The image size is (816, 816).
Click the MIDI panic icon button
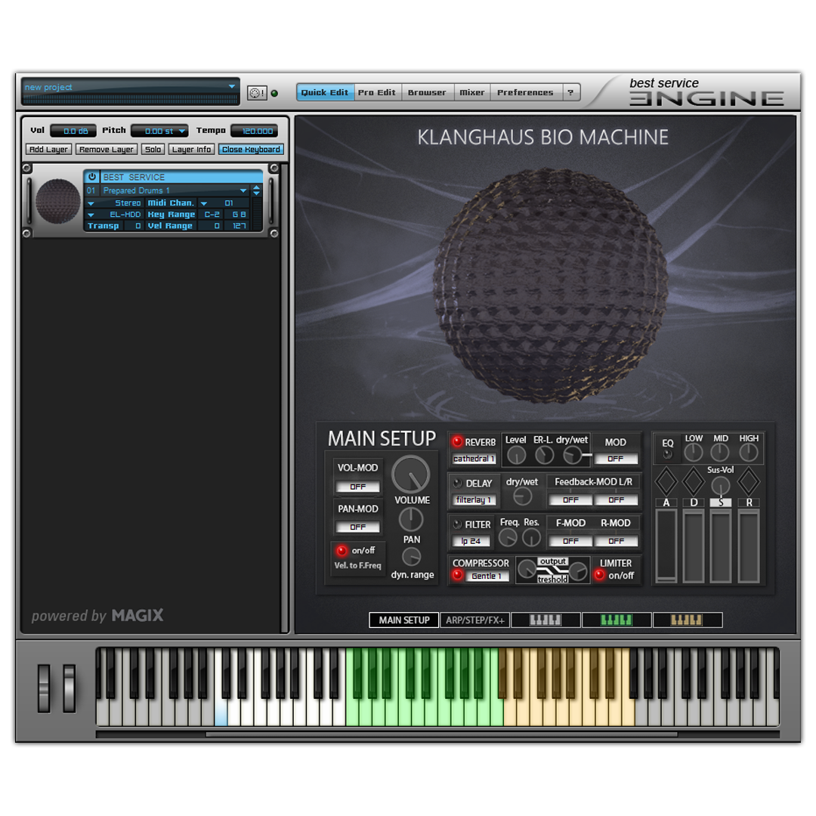[257, 93]
